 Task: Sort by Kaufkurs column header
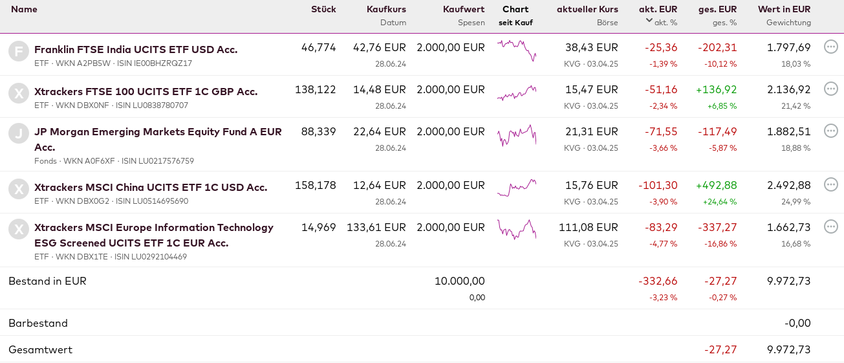[x=386, y=9]
